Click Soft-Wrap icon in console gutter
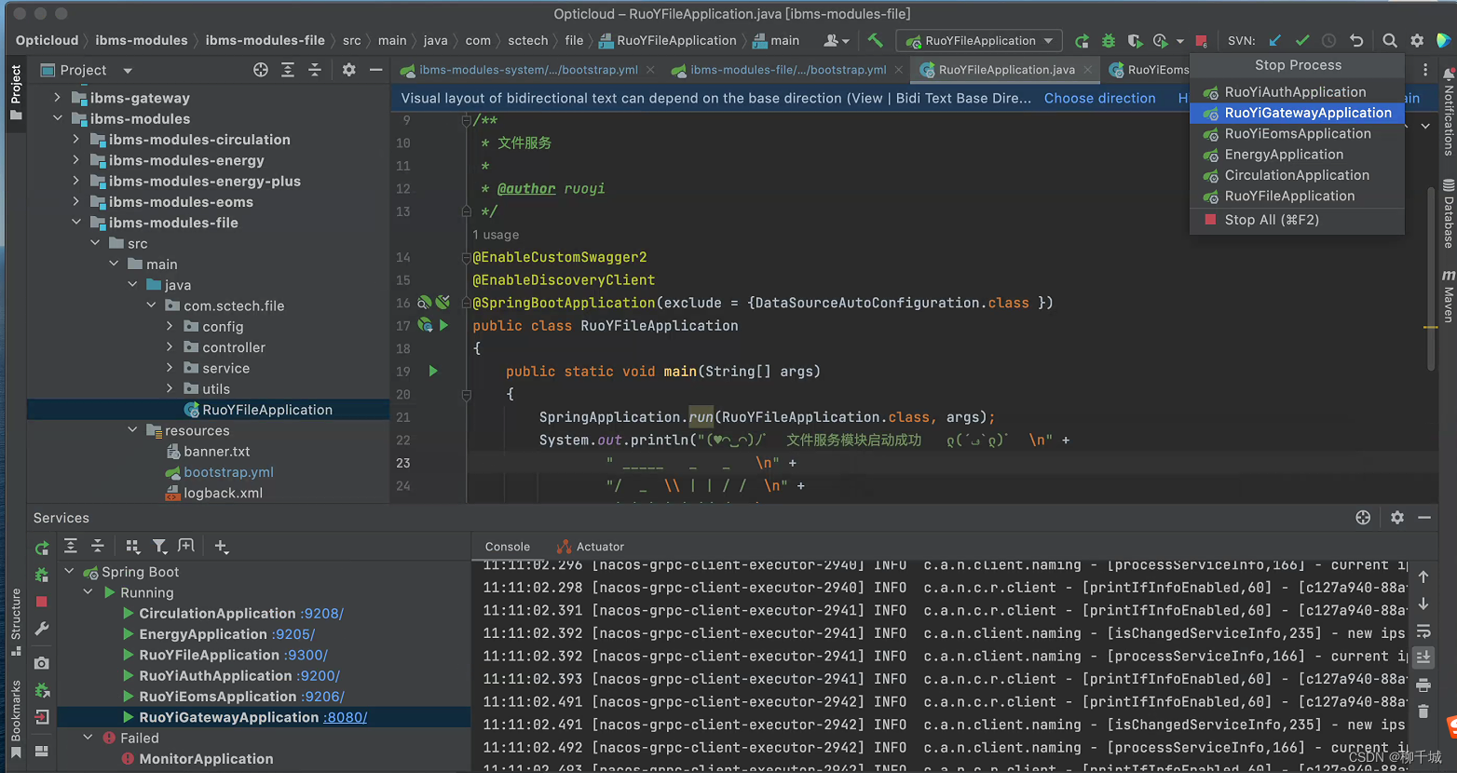Image resolution: width=1457 pixels, height=773 pixels. pos(1424,631)
